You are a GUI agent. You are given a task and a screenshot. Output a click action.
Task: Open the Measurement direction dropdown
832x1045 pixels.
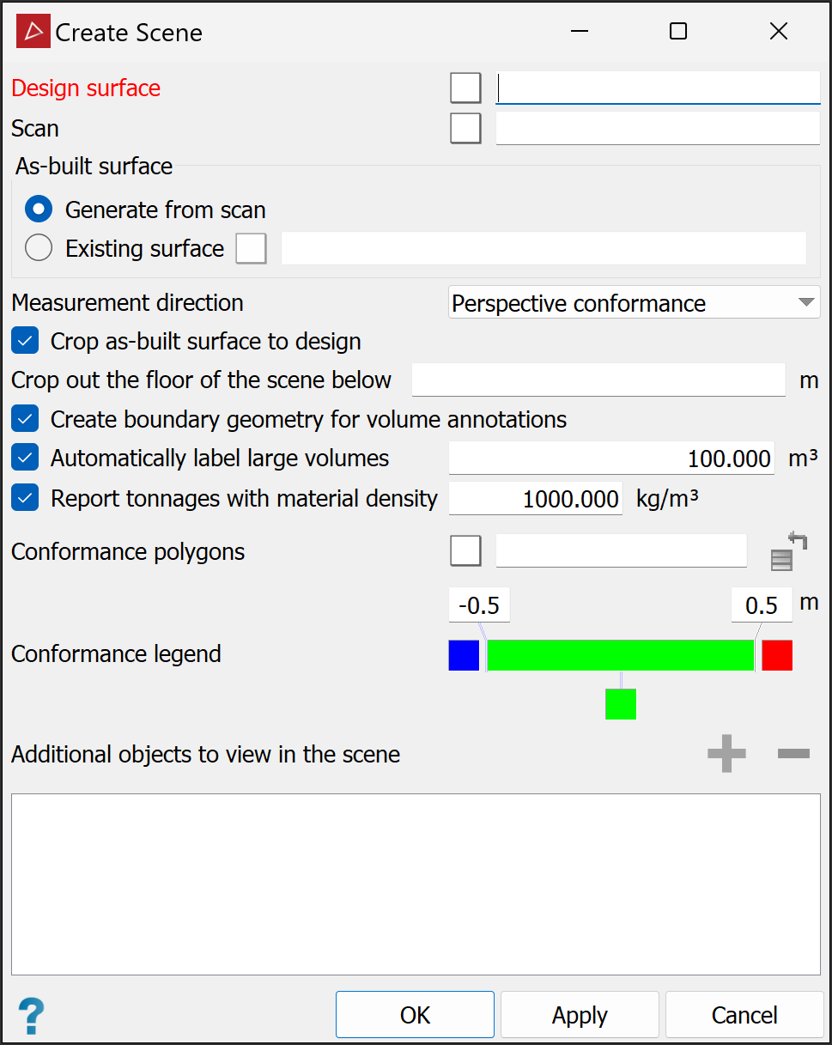tap(635, 303)
